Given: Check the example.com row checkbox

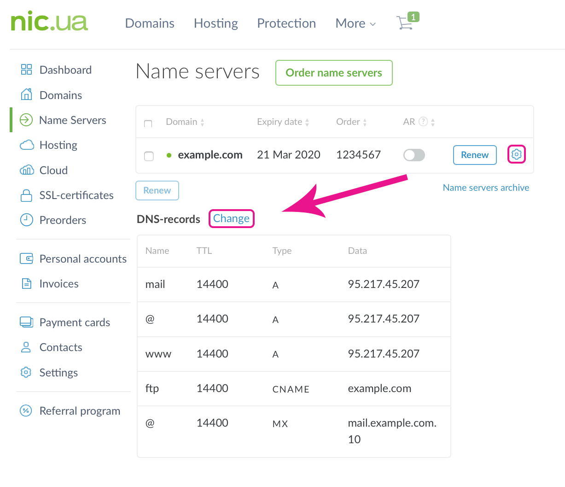Looking at the screenshot, I should 149,156.
